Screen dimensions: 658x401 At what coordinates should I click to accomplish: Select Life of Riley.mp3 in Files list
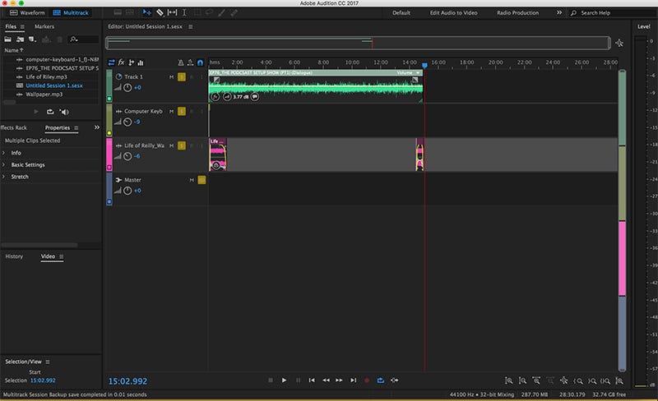(46, 76)
